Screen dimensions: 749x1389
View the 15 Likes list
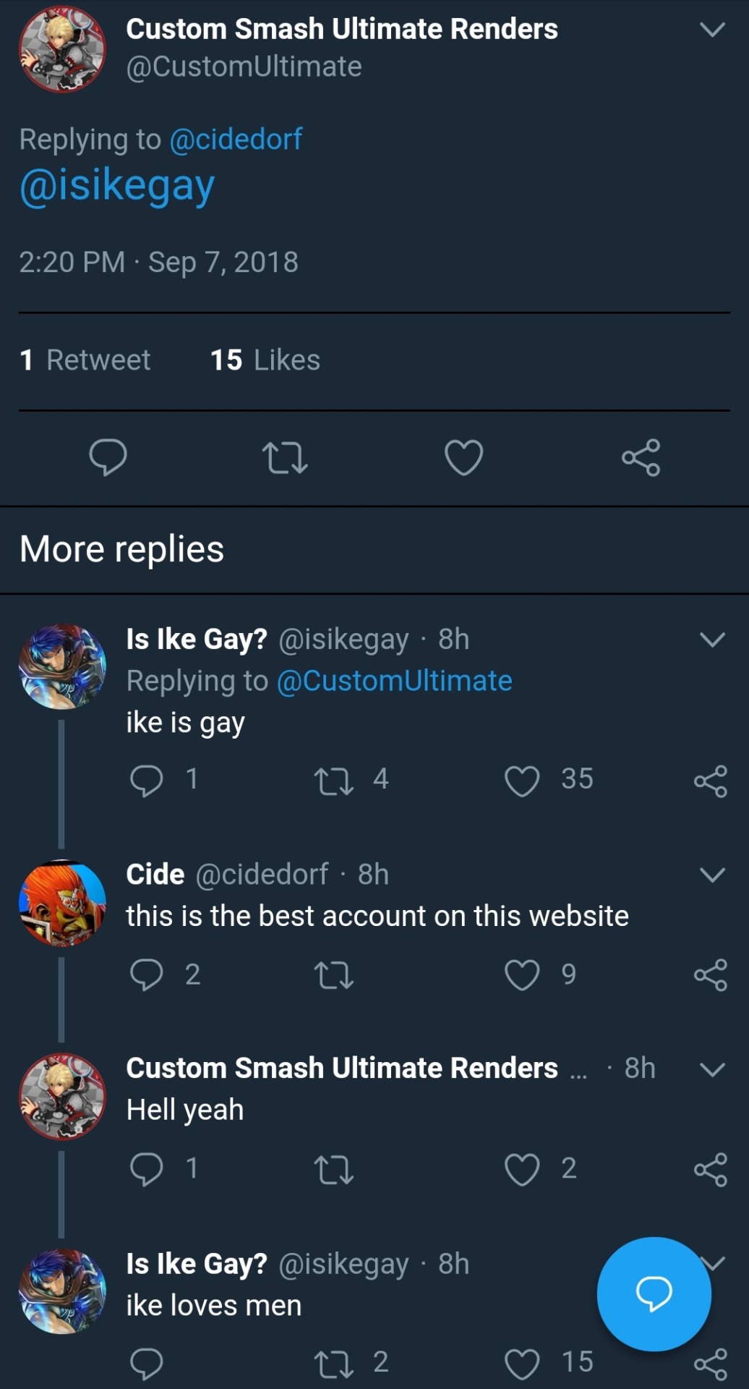click(x=265, y=360)
